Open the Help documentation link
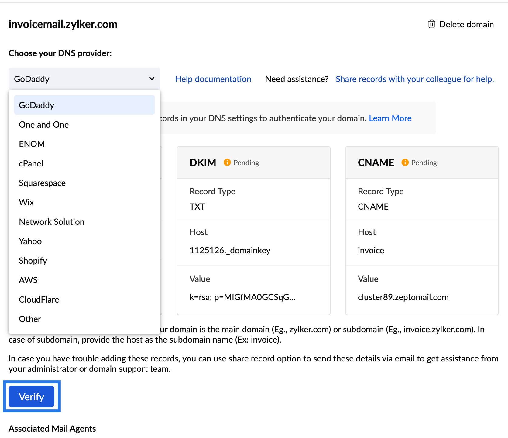The height and width of the screenshot is (438, 508). tap(213, 79)
